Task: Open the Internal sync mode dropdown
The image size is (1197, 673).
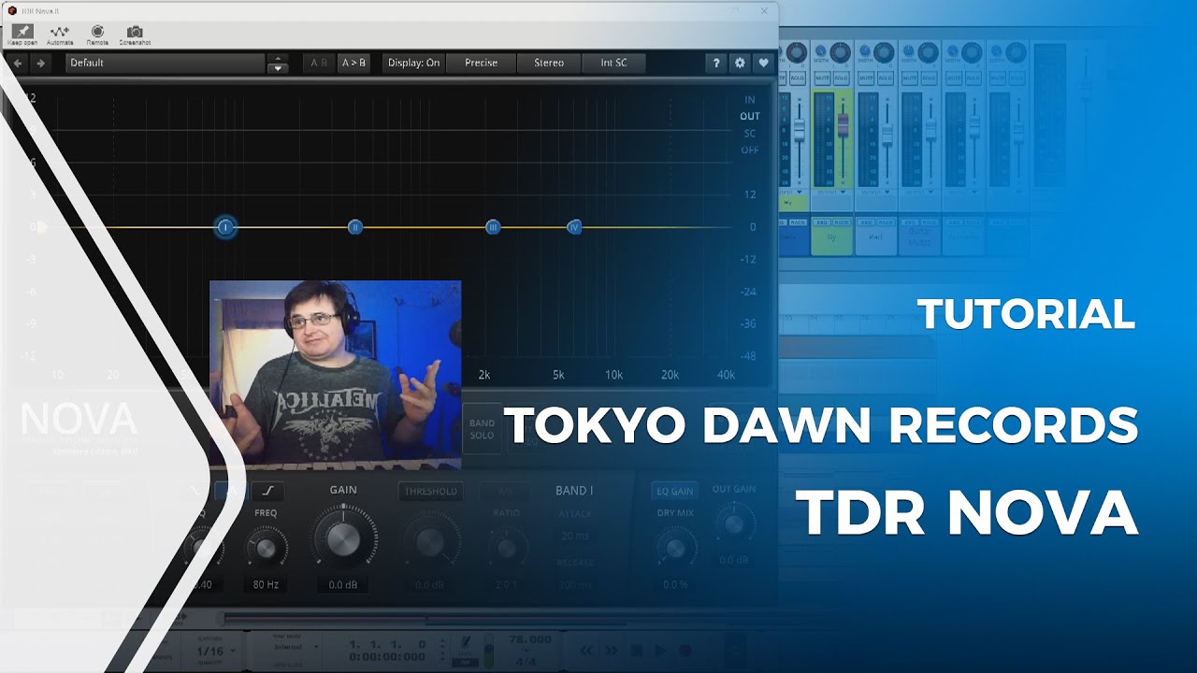Action: click(282, 647)
